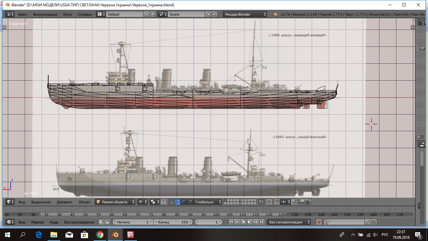Viewport: 428px width, 241px height.
Task: Select the rotate manipulator icon
Action: pyautogui.click(x=184, y=202)
